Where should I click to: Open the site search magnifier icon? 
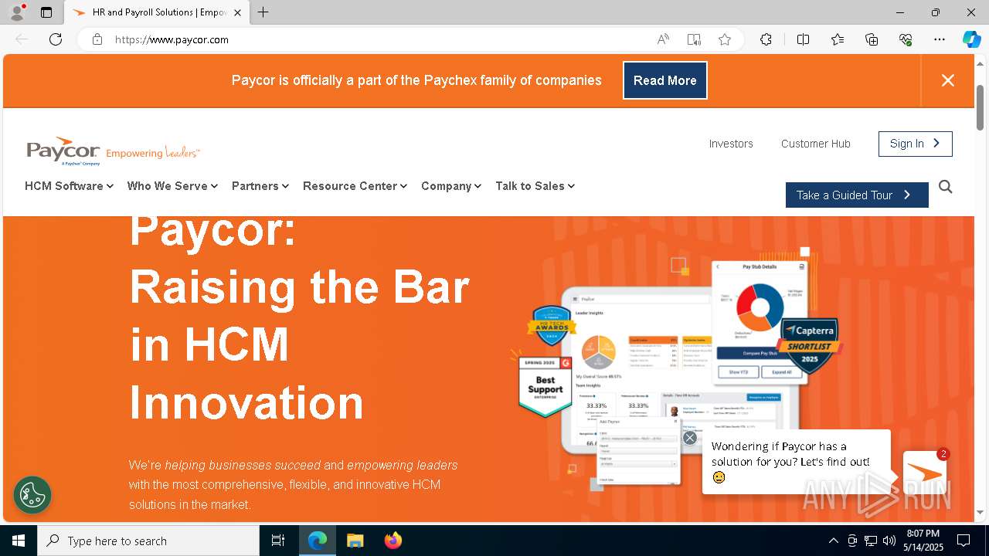[946, 187]
